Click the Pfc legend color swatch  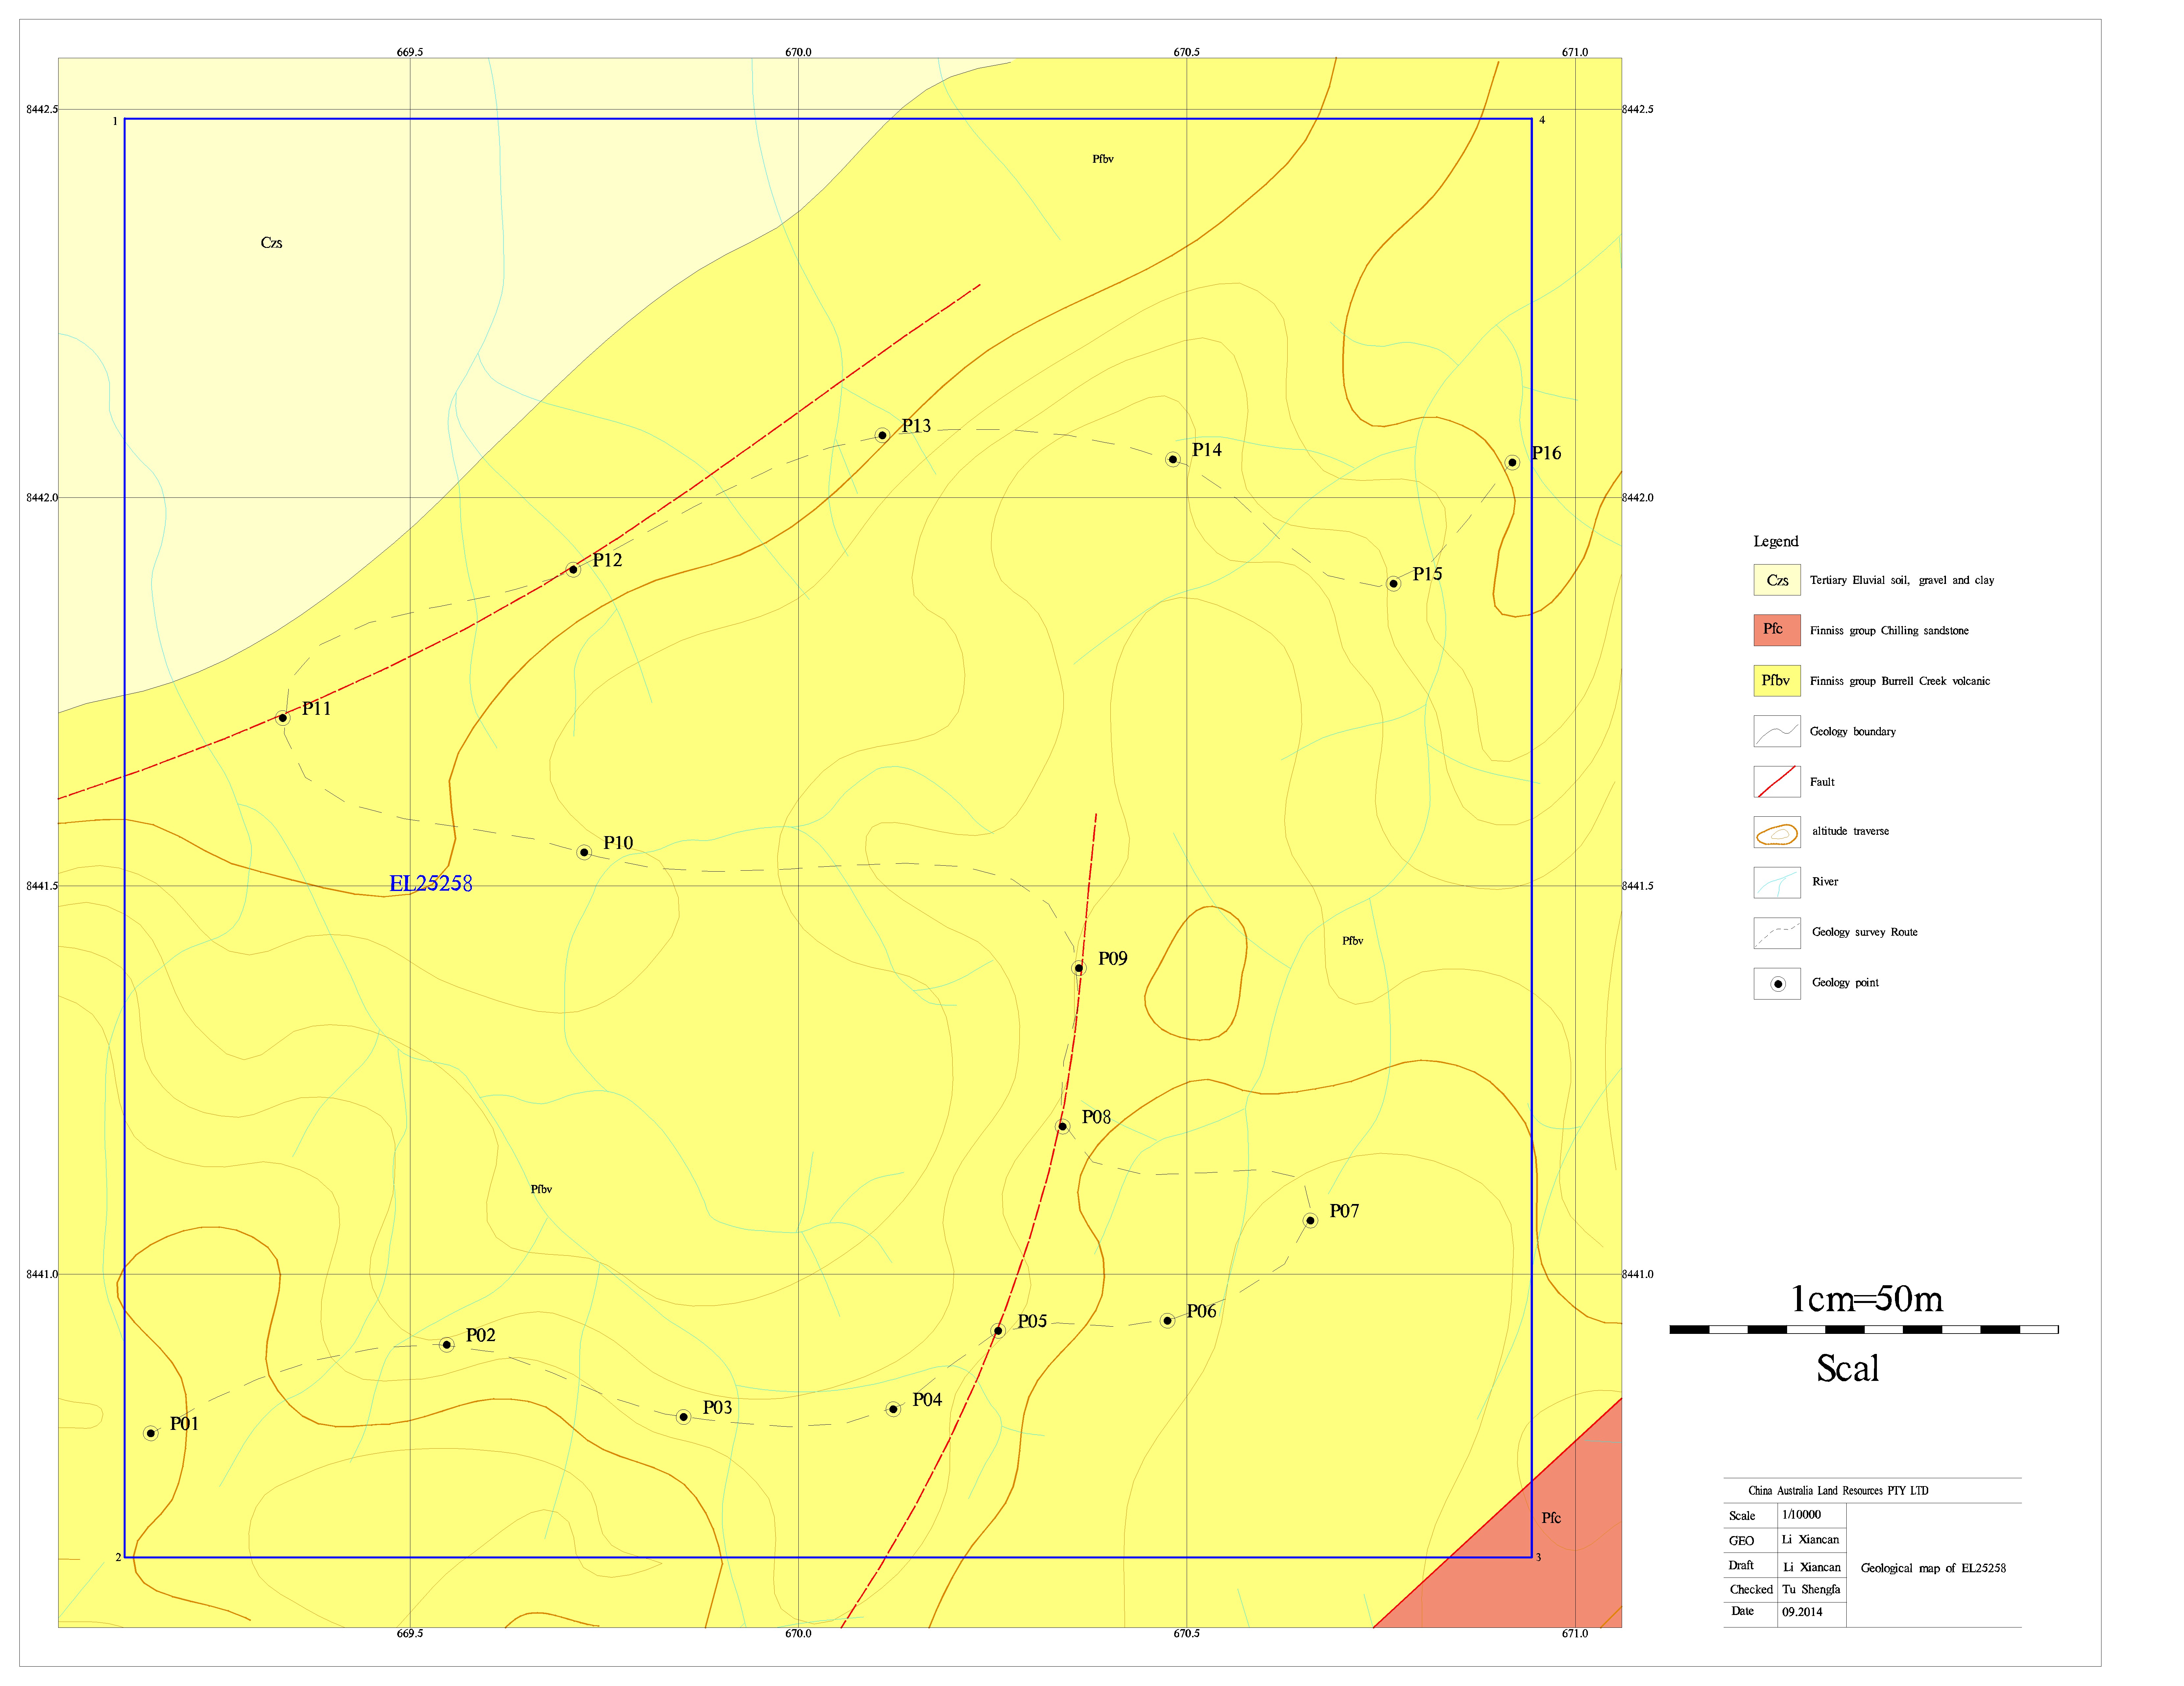click(1777, 630)
